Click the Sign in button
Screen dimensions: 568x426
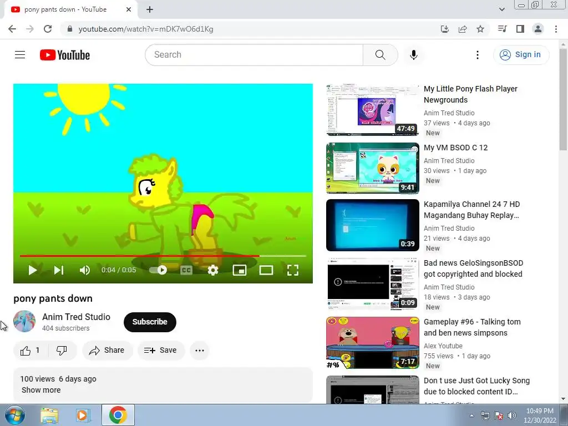(521, 55)
